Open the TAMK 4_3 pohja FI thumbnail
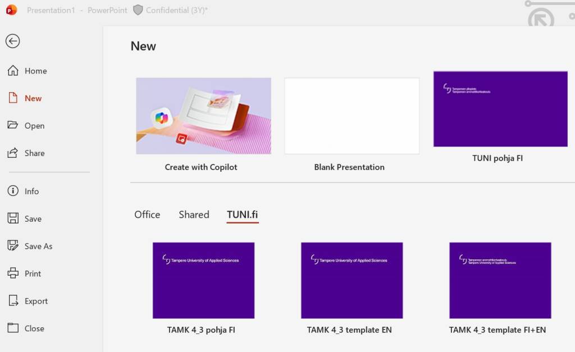The height and width of the screenshot is (352, 575). point(203,281)
